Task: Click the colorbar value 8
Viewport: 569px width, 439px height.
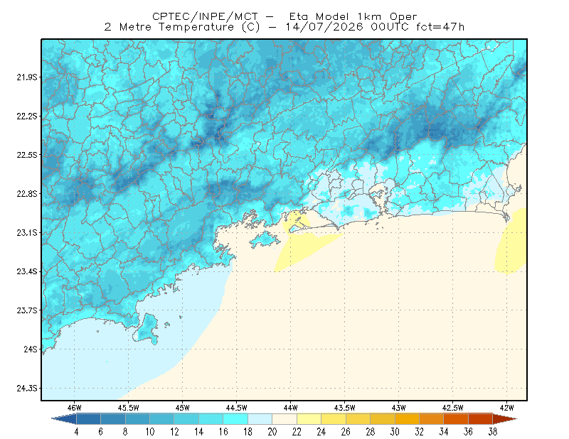Action: pyautogui.click(x=125, y=432)
